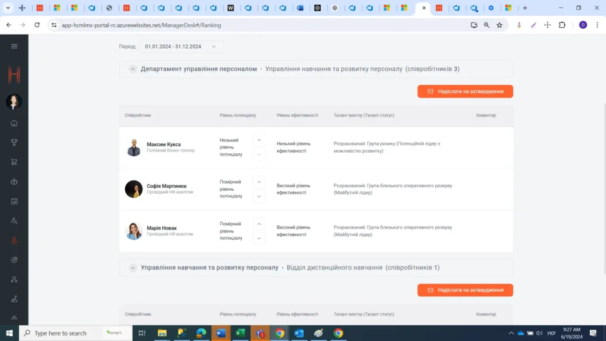
Task: Click the user profile avatar in sidebar
Action: tap(14, 102)
